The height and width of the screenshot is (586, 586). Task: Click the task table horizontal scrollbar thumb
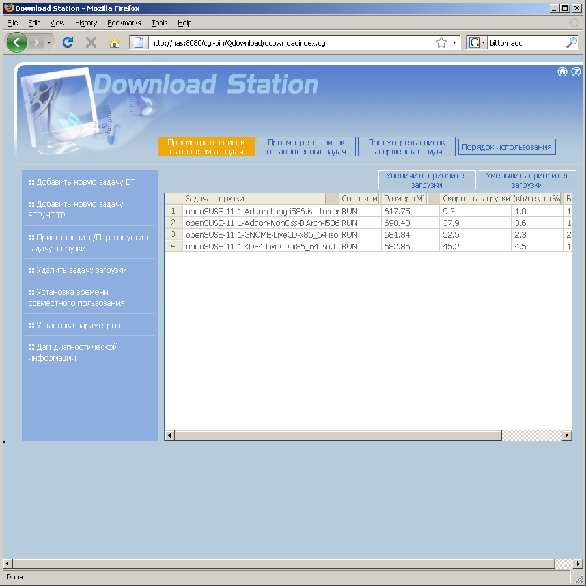(x=338, y=436)
